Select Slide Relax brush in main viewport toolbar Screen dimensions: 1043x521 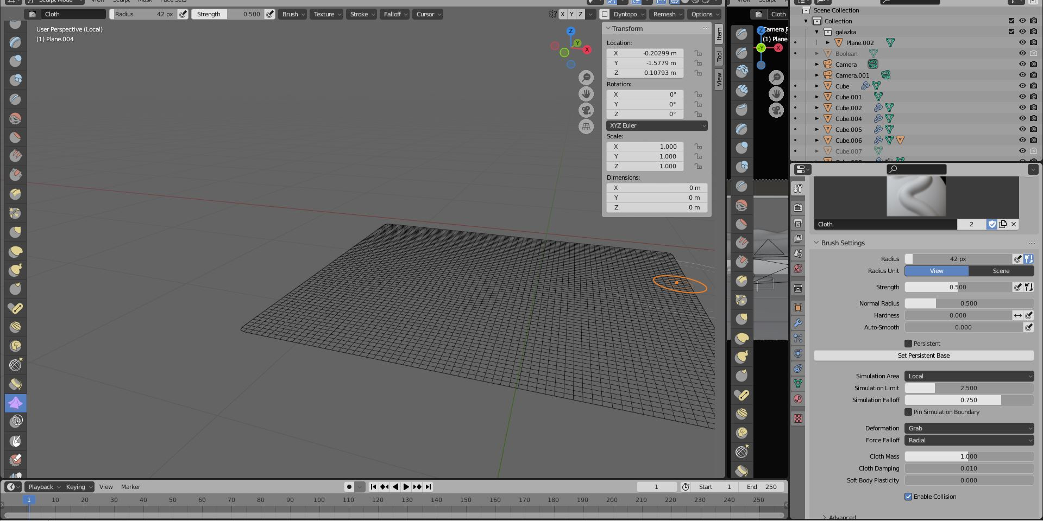(16, 365)
